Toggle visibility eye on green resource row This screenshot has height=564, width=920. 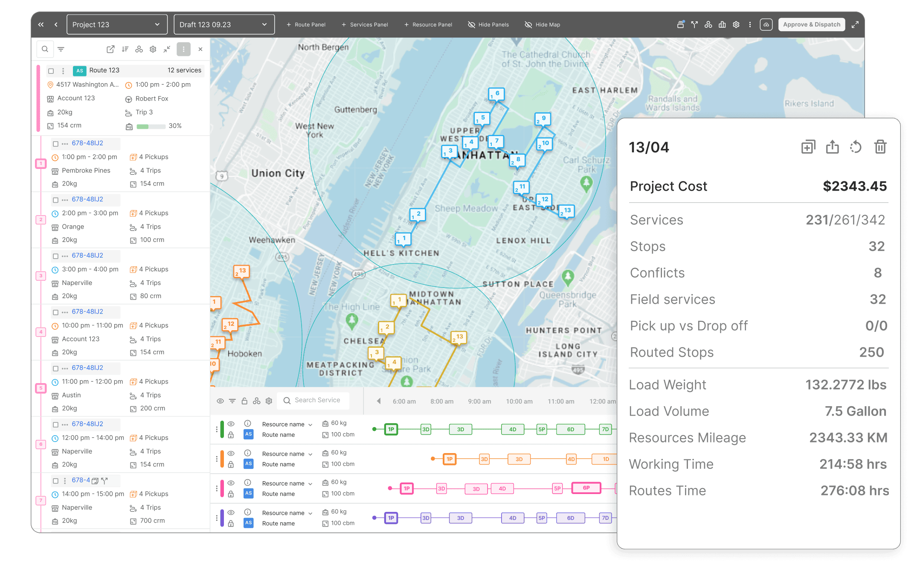click(231, 424)
